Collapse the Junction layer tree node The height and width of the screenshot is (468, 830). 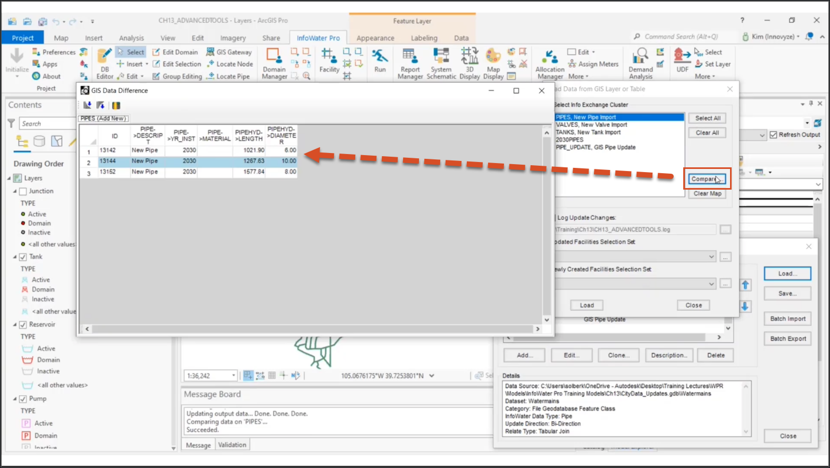pos(15,191)
